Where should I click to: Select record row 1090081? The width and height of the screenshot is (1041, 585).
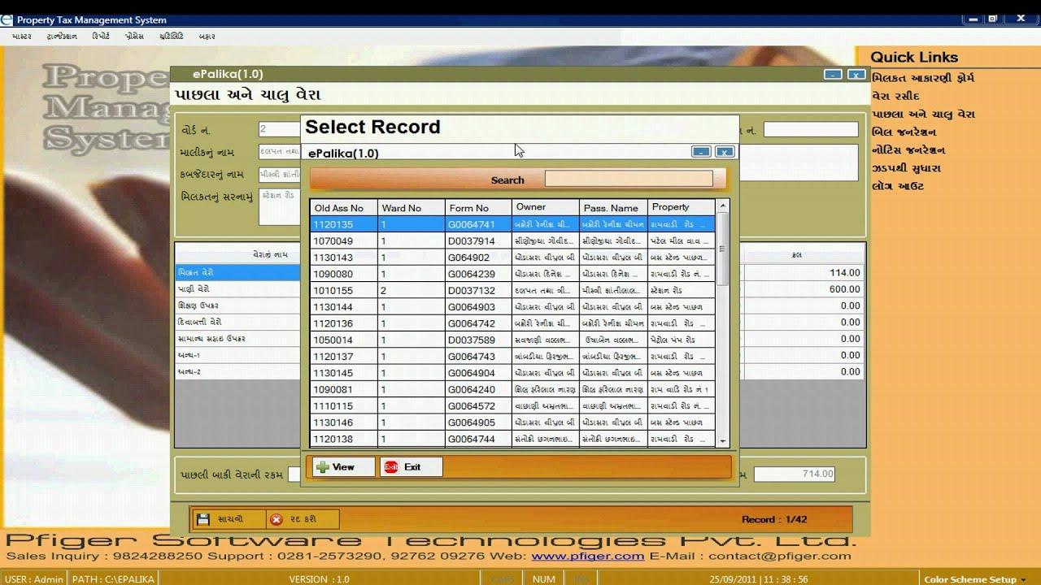click(512, 389)
